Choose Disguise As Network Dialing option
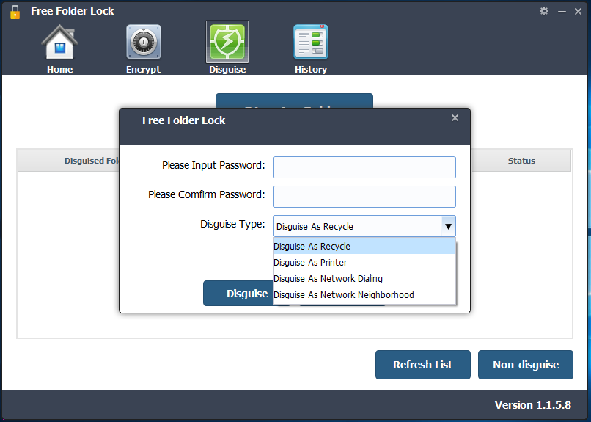591x422 pixels. [x=364, y=279]
